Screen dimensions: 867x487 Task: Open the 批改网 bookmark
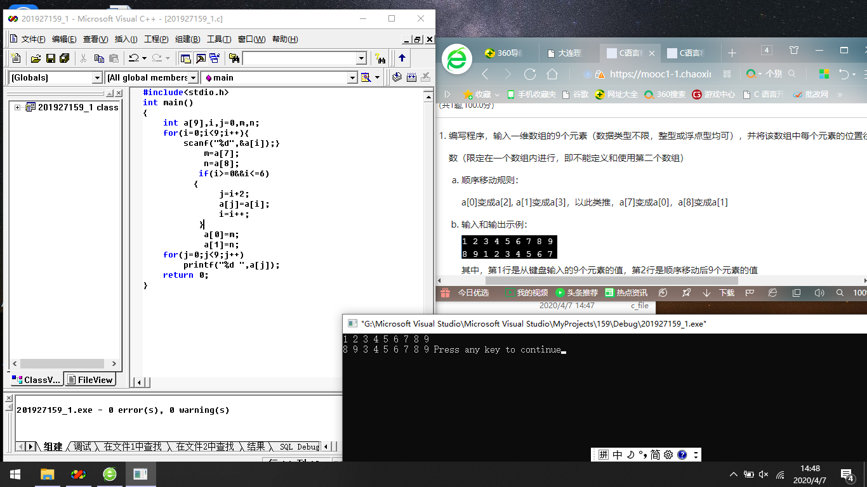(x=811, y=94)
